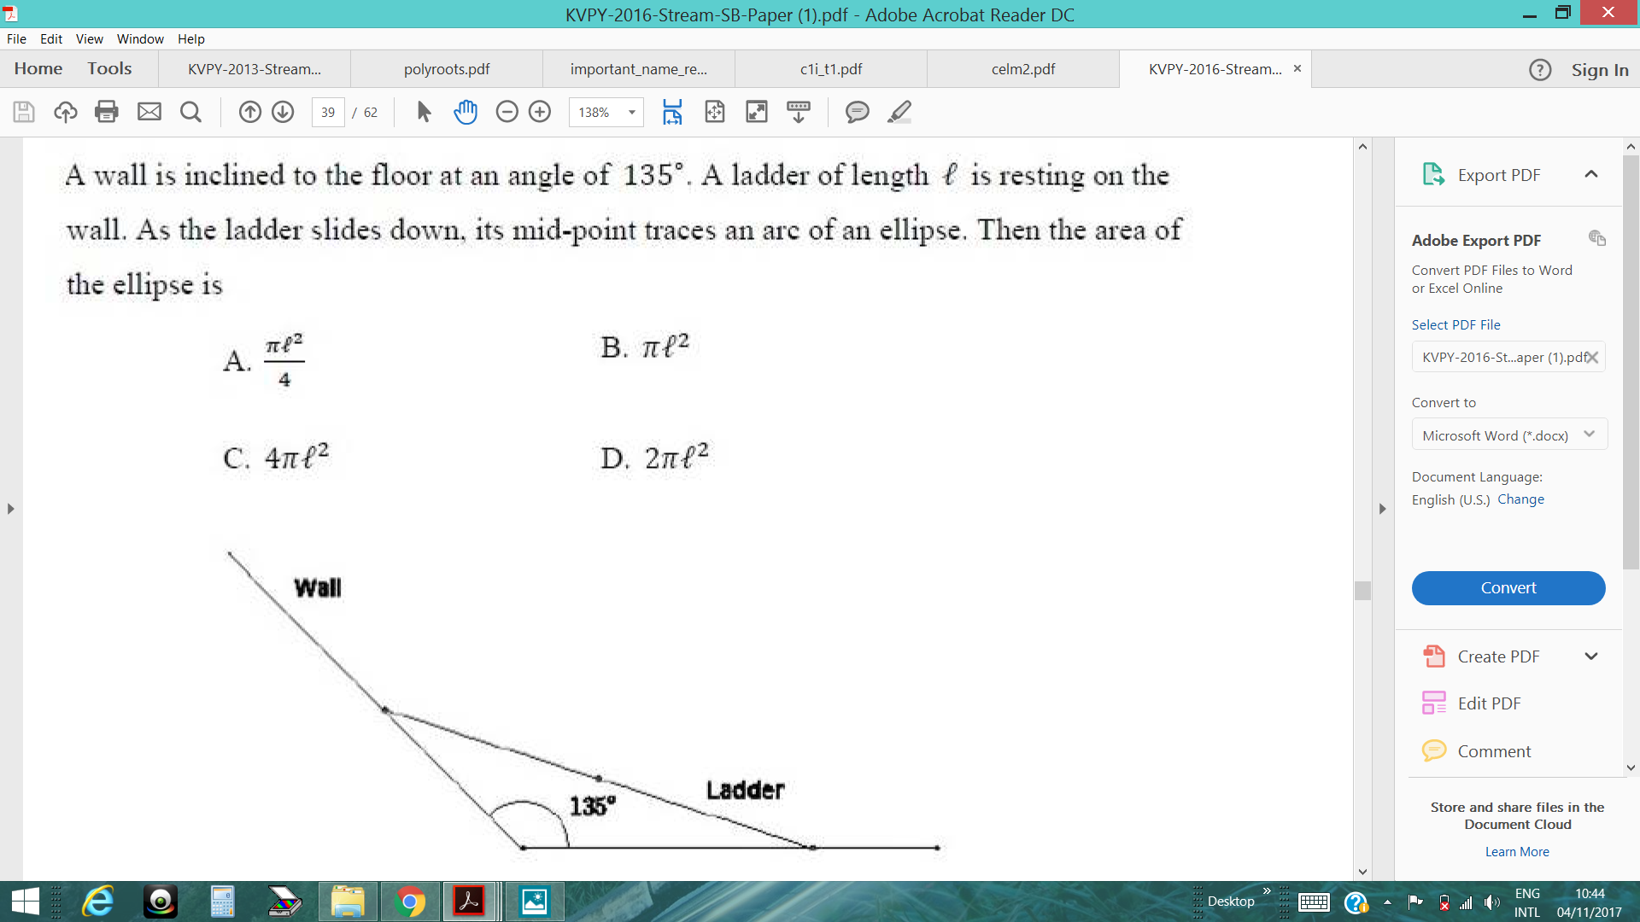The image size is (1640, 922).
Task: Open the Help menu
Action: coord(191,39)
